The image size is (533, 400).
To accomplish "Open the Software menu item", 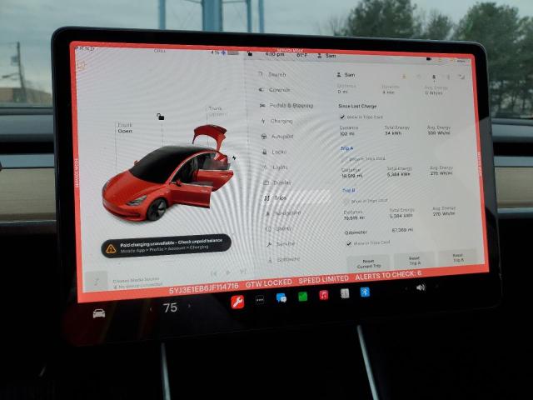I will click(x=284, y=259).
